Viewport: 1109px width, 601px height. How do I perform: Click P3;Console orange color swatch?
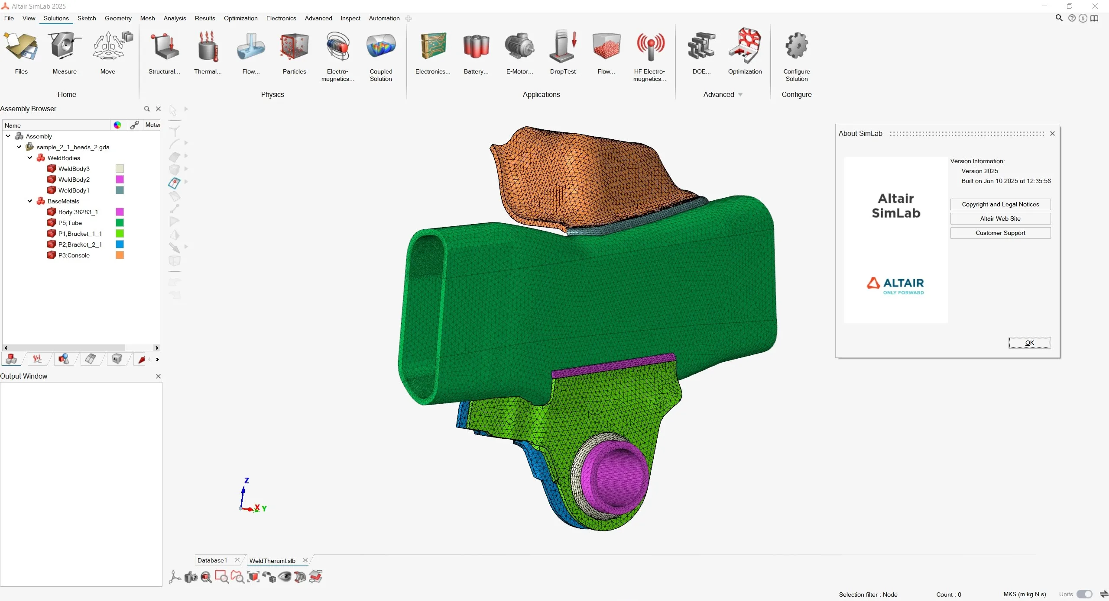pyautogui.click(x=120, y=255)
